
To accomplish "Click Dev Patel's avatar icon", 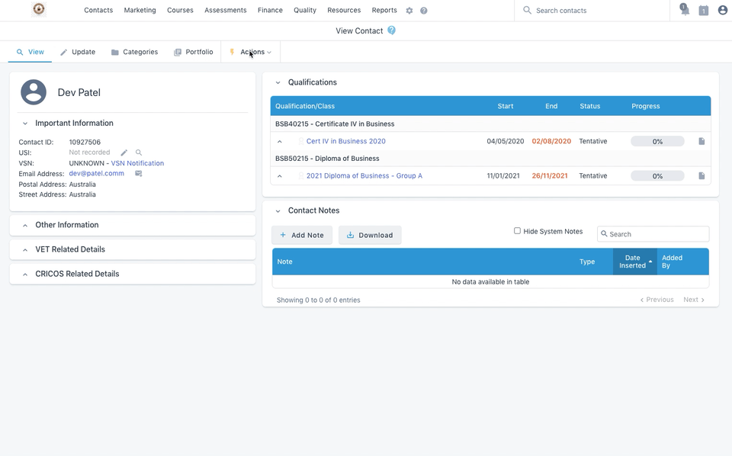I will click(34, 92).
